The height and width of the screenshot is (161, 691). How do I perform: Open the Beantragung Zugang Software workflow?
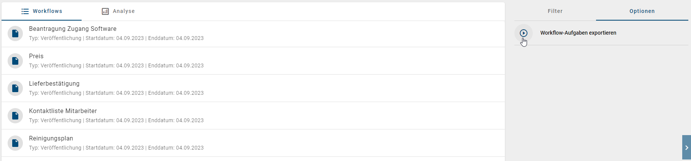tap(73, 29)
